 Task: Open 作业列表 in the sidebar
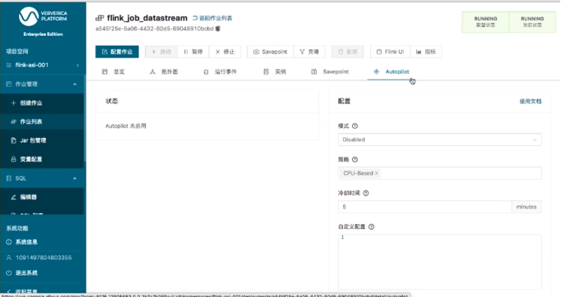pos(42,121)
